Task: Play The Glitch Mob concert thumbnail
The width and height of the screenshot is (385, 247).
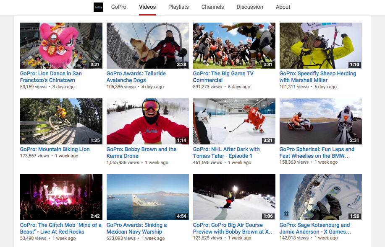Action: 61,197
